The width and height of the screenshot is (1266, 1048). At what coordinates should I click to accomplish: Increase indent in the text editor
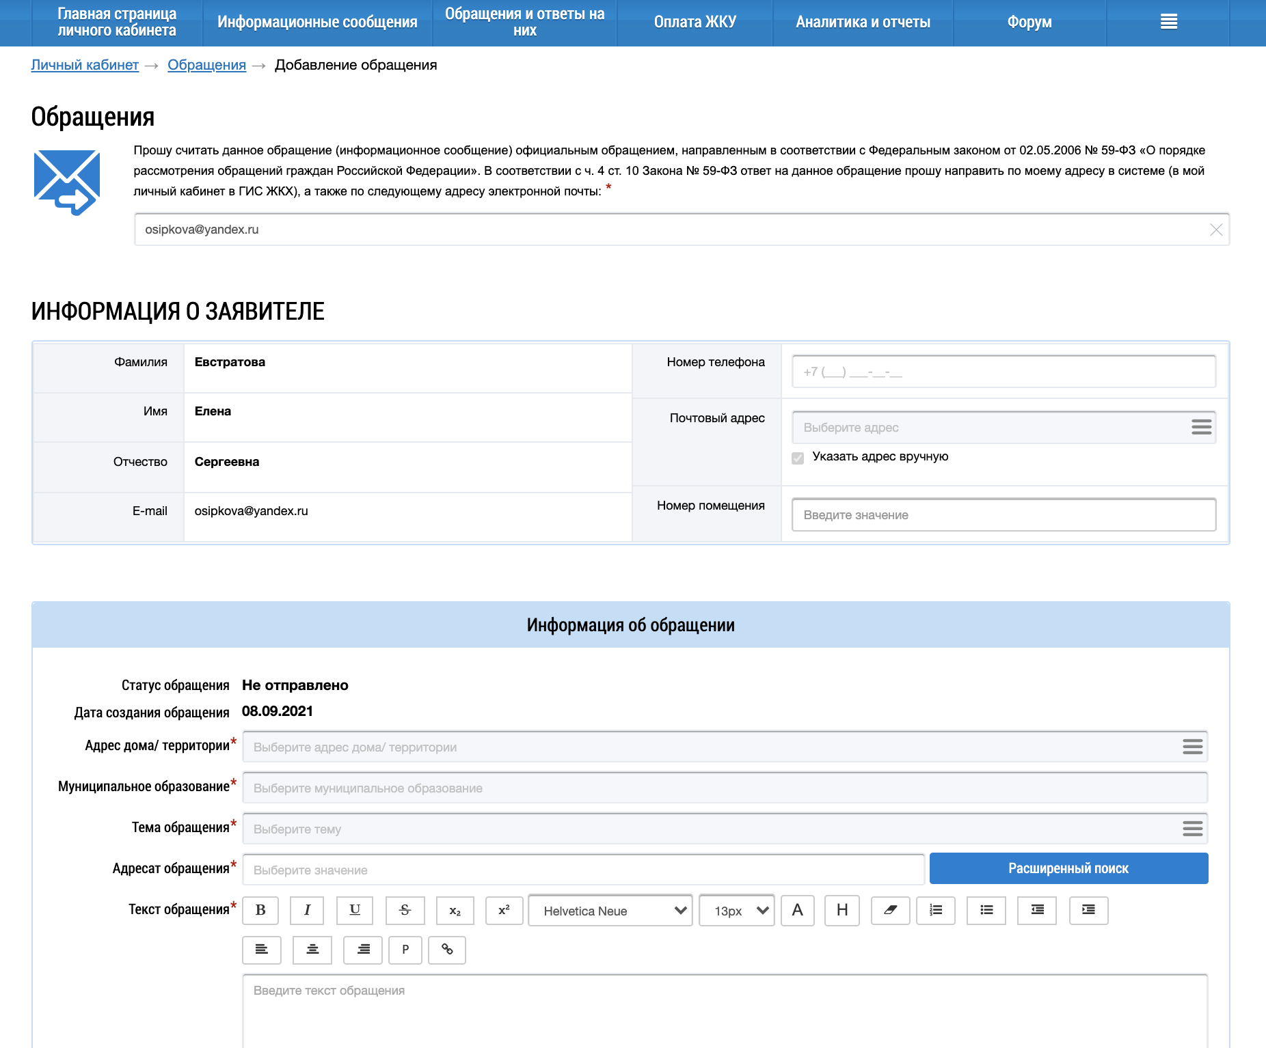coord(1089,911)
